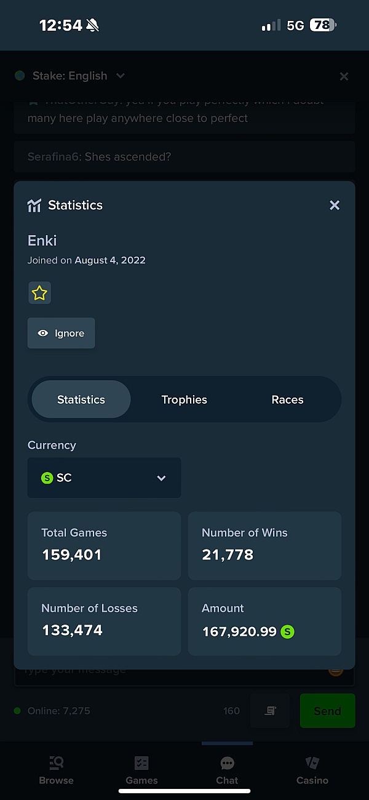Click the Online: 7,275 counter

[x=58, y=710]
